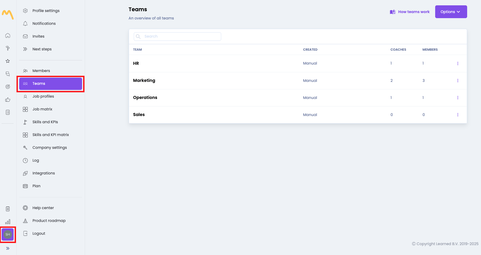
Task: Go to Job profiles menu item
Action: pyautogui.click(x=43, y=96)
